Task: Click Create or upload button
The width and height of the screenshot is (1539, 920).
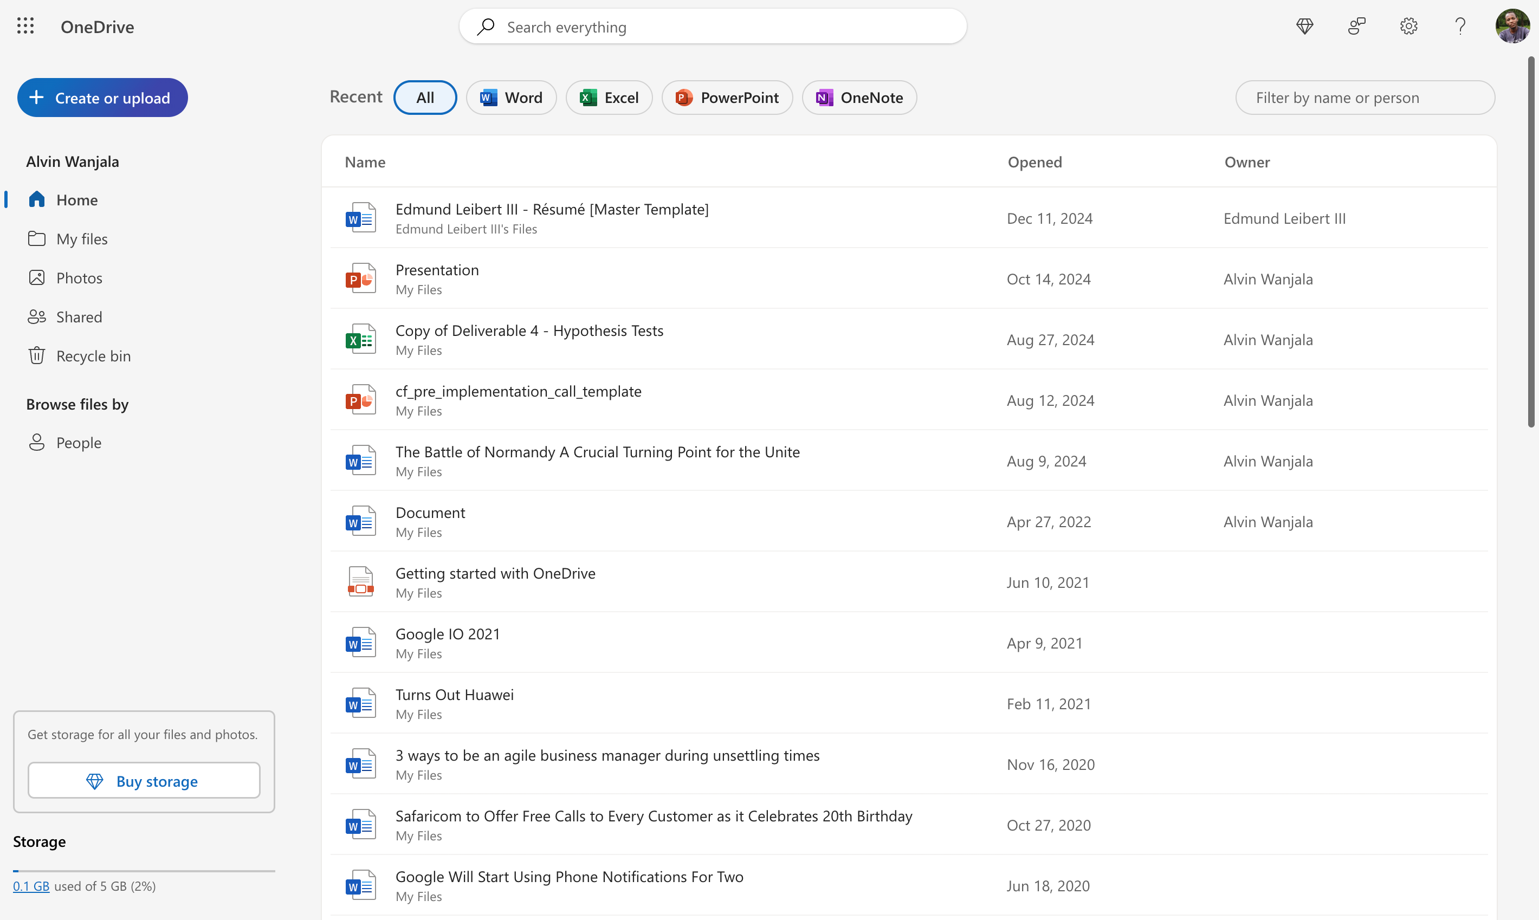Action: [102, 98]
